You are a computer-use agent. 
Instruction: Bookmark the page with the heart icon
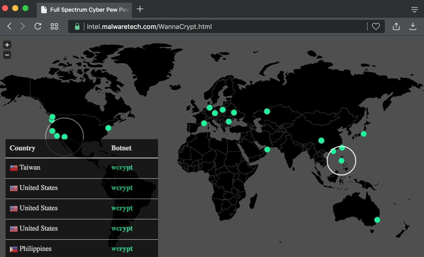pyautogui.click(x=376, y=26)
